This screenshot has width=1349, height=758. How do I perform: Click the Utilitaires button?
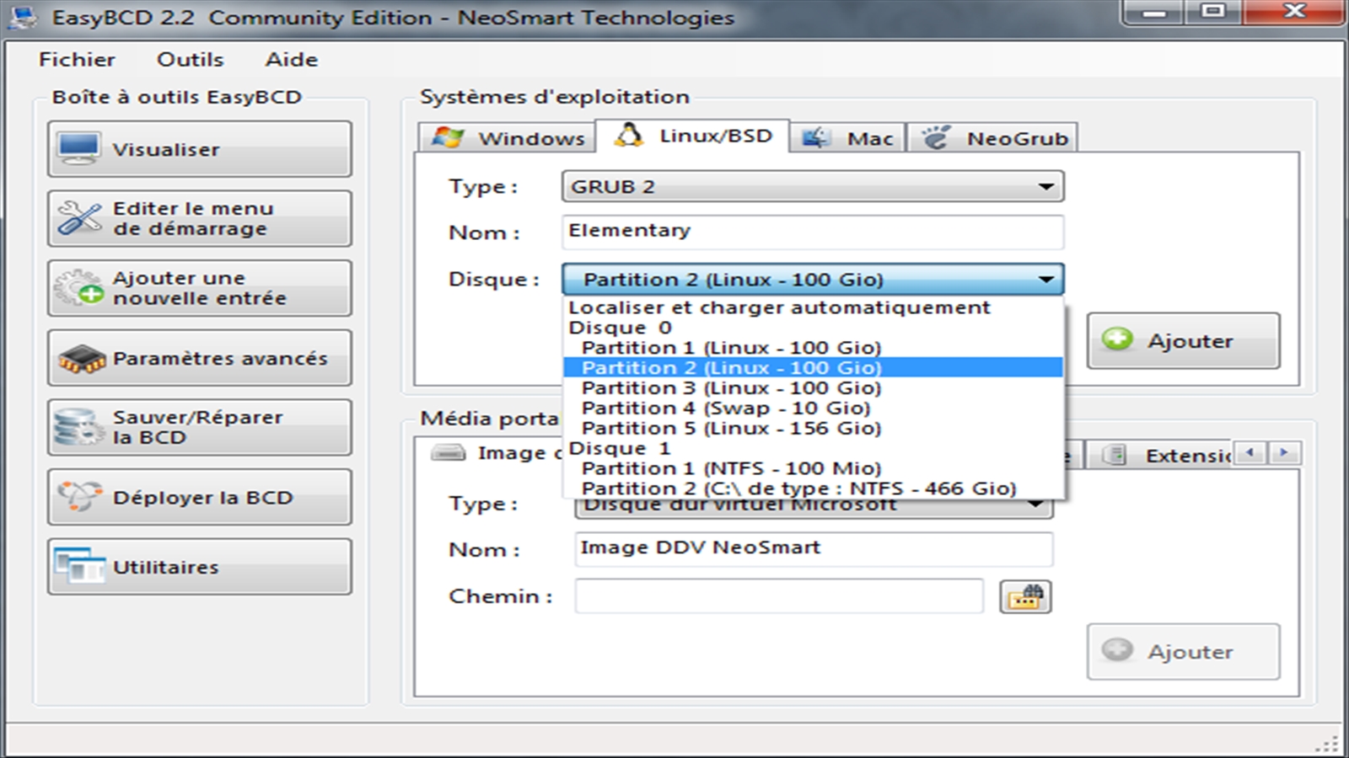point(200,567)
